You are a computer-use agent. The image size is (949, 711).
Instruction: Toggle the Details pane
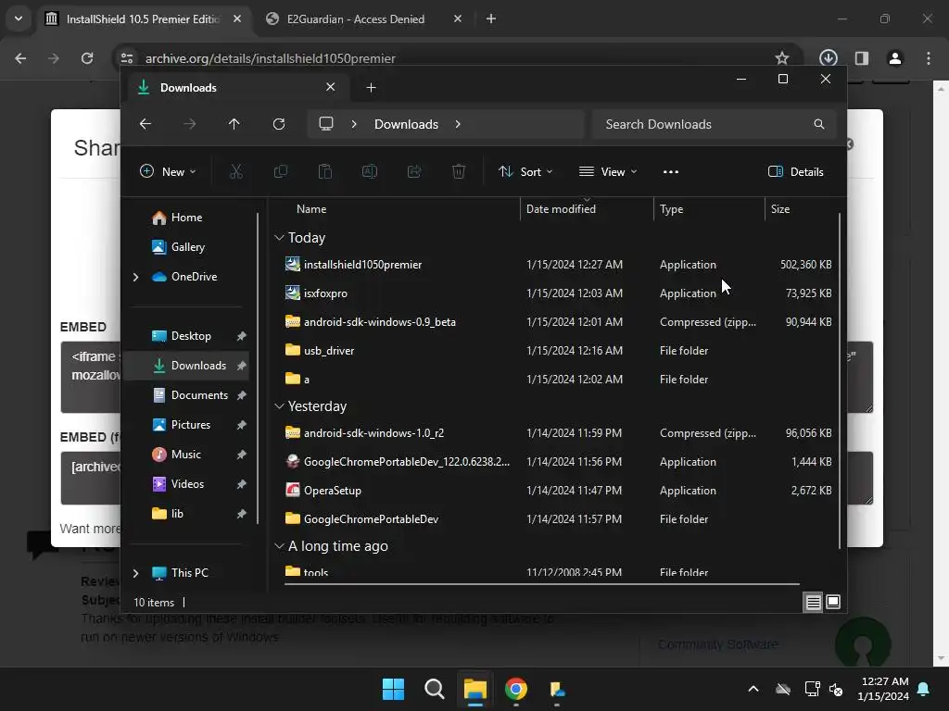point(795,171)
